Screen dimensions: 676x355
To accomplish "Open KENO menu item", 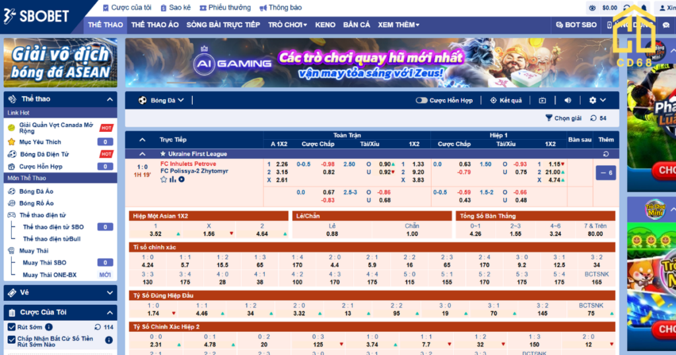I will 325,25.
